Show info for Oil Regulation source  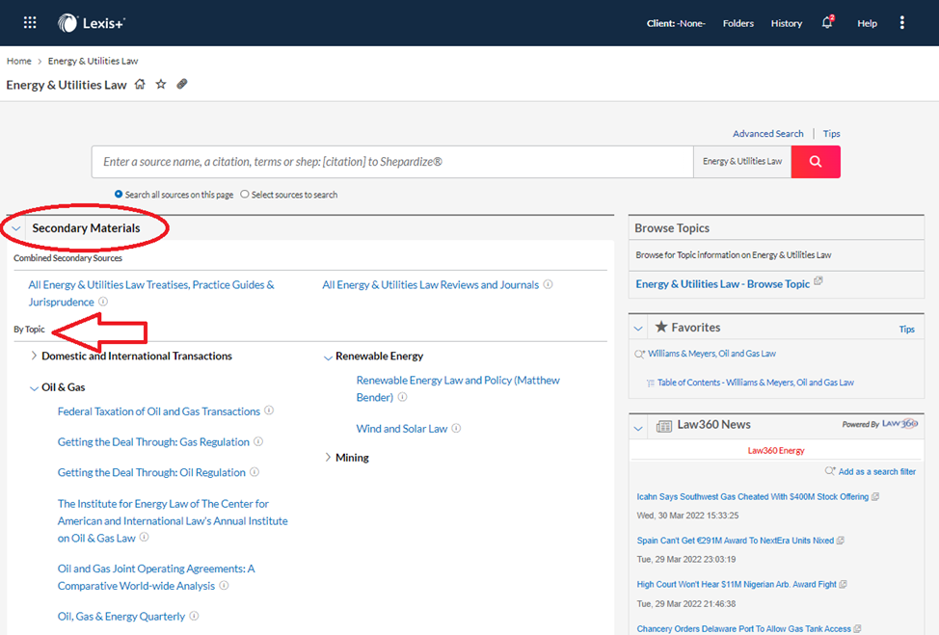tap(255, 471)
